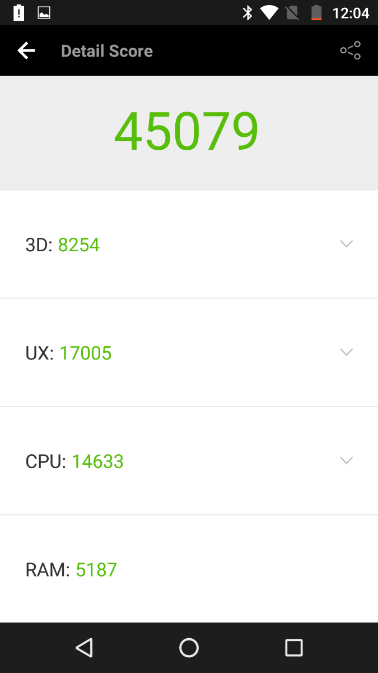Viewport: 378px width, 673px height.
Task: Select the UX: 17005 row label
Action: pyautogui.click(x=69, y=353)
